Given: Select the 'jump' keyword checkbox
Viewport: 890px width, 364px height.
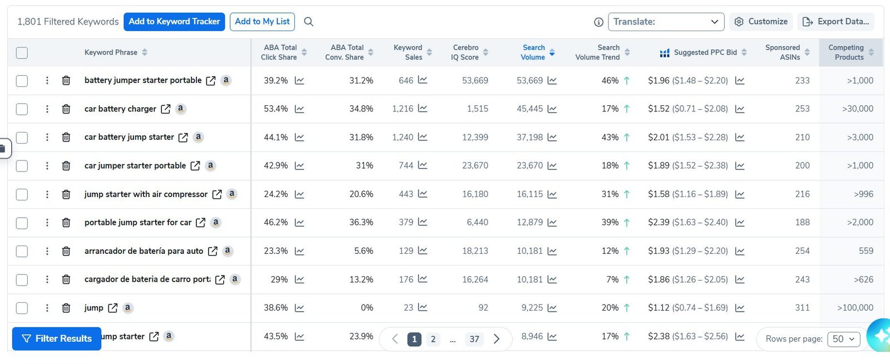Looking at the screenshot, I should coord(22,308).
